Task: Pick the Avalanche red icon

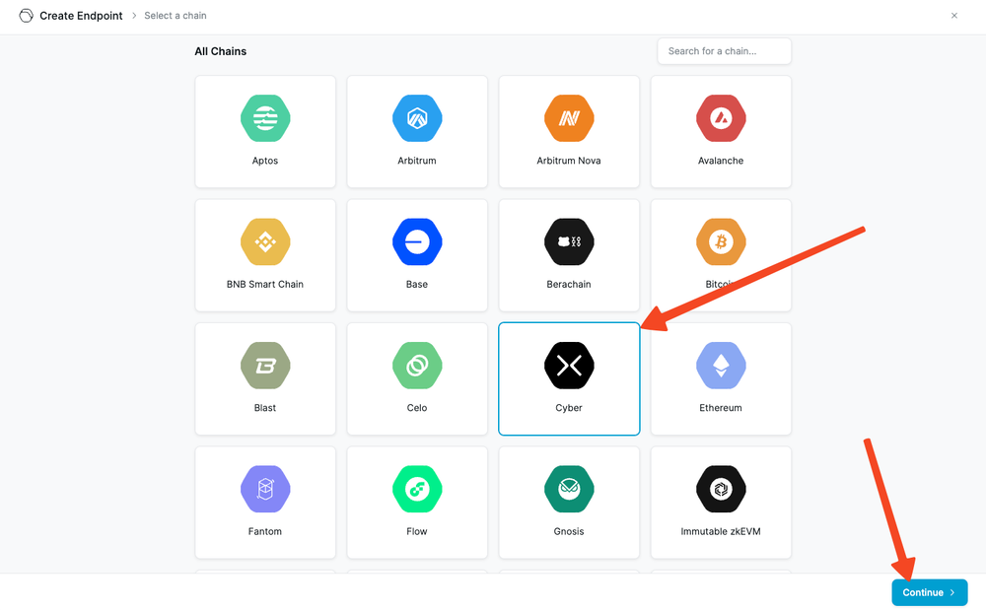Action: (x=721, y=118)
